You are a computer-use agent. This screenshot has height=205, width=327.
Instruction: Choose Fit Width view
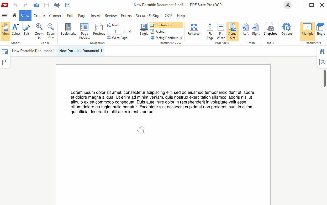point(221,31)
